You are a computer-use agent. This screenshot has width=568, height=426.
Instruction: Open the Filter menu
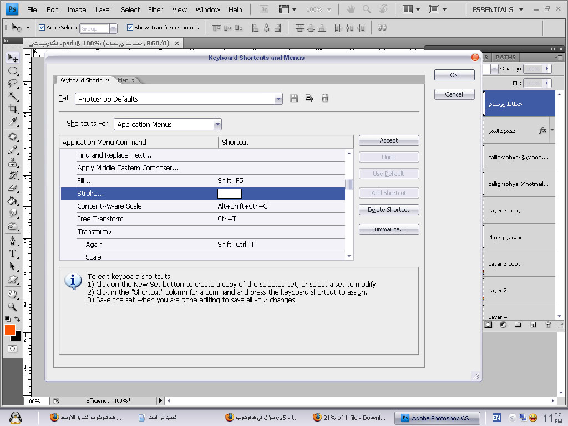(155, 10)
